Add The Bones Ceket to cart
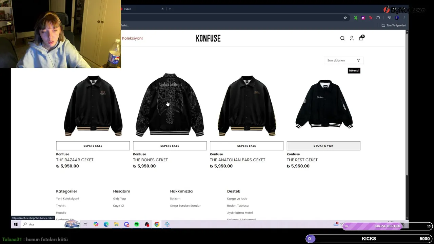The image size is (434, 244). click(x=170, y=146)
